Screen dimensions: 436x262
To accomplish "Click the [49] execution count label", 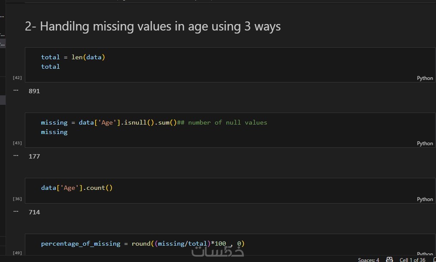I will click(x=17, y=253).
